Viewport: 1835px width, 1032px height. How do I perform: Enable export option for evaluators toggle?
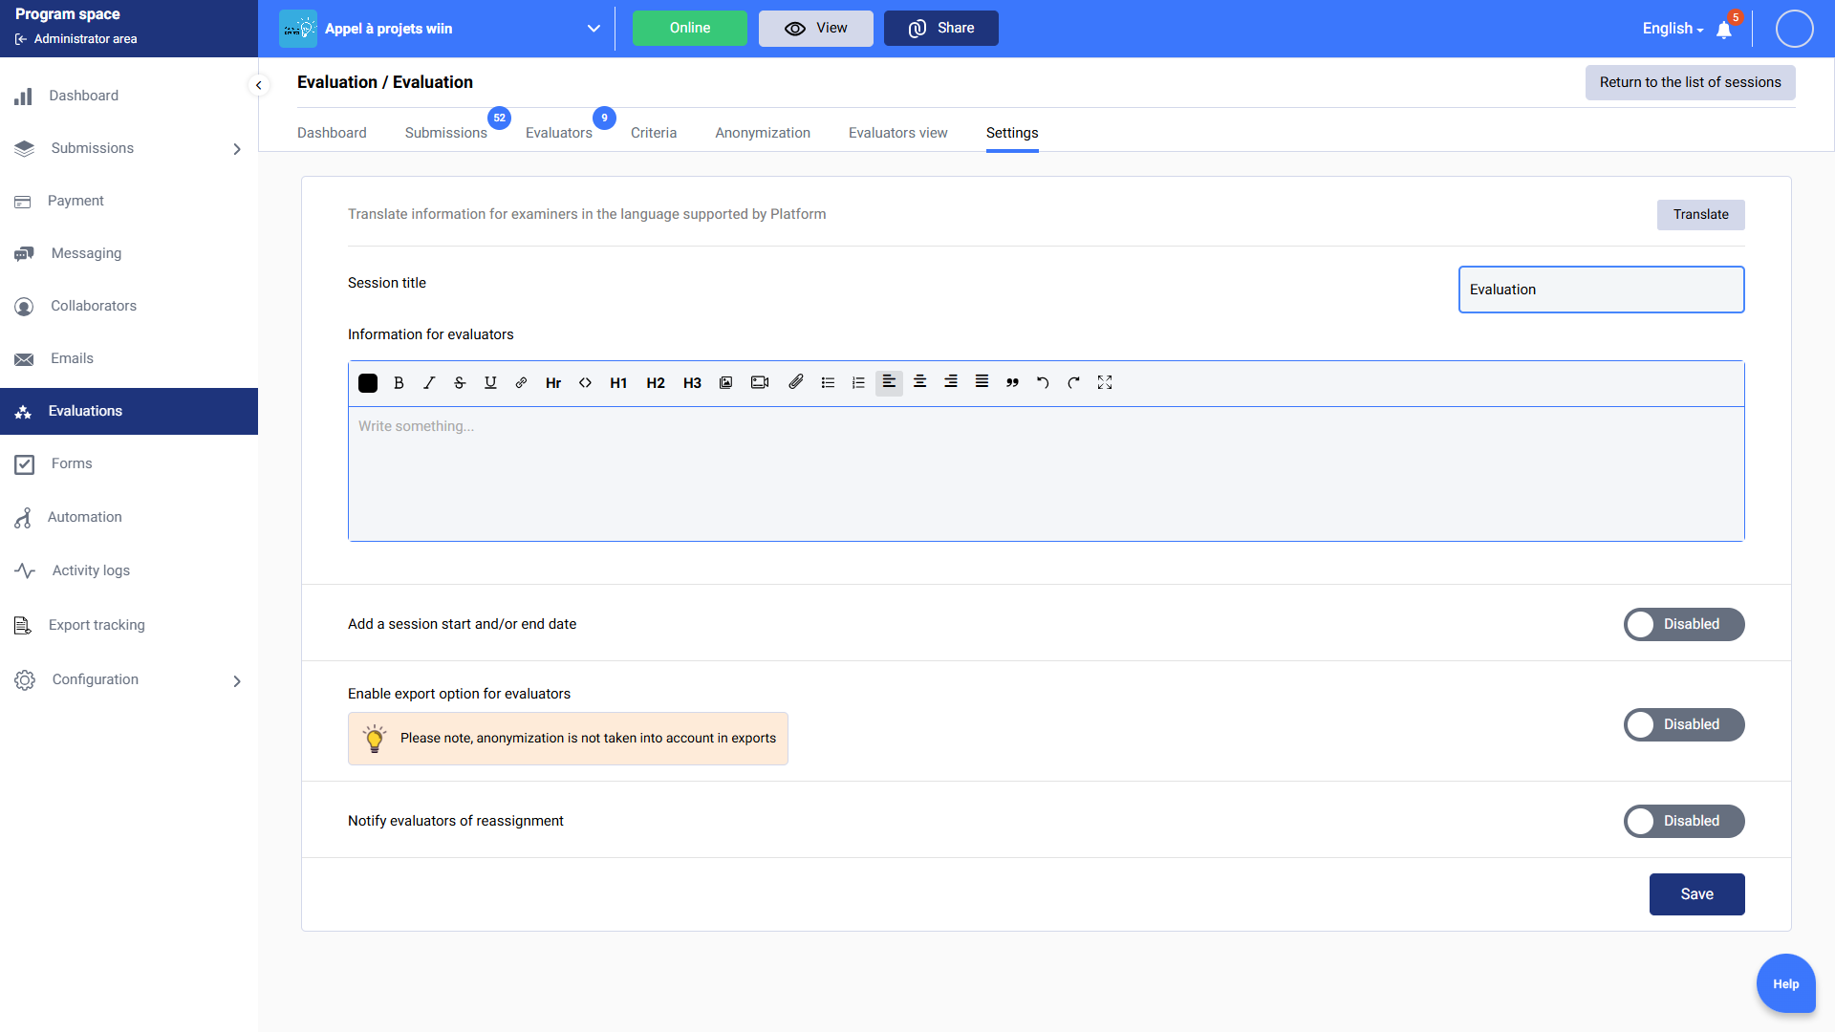(x=1683, y=725)
